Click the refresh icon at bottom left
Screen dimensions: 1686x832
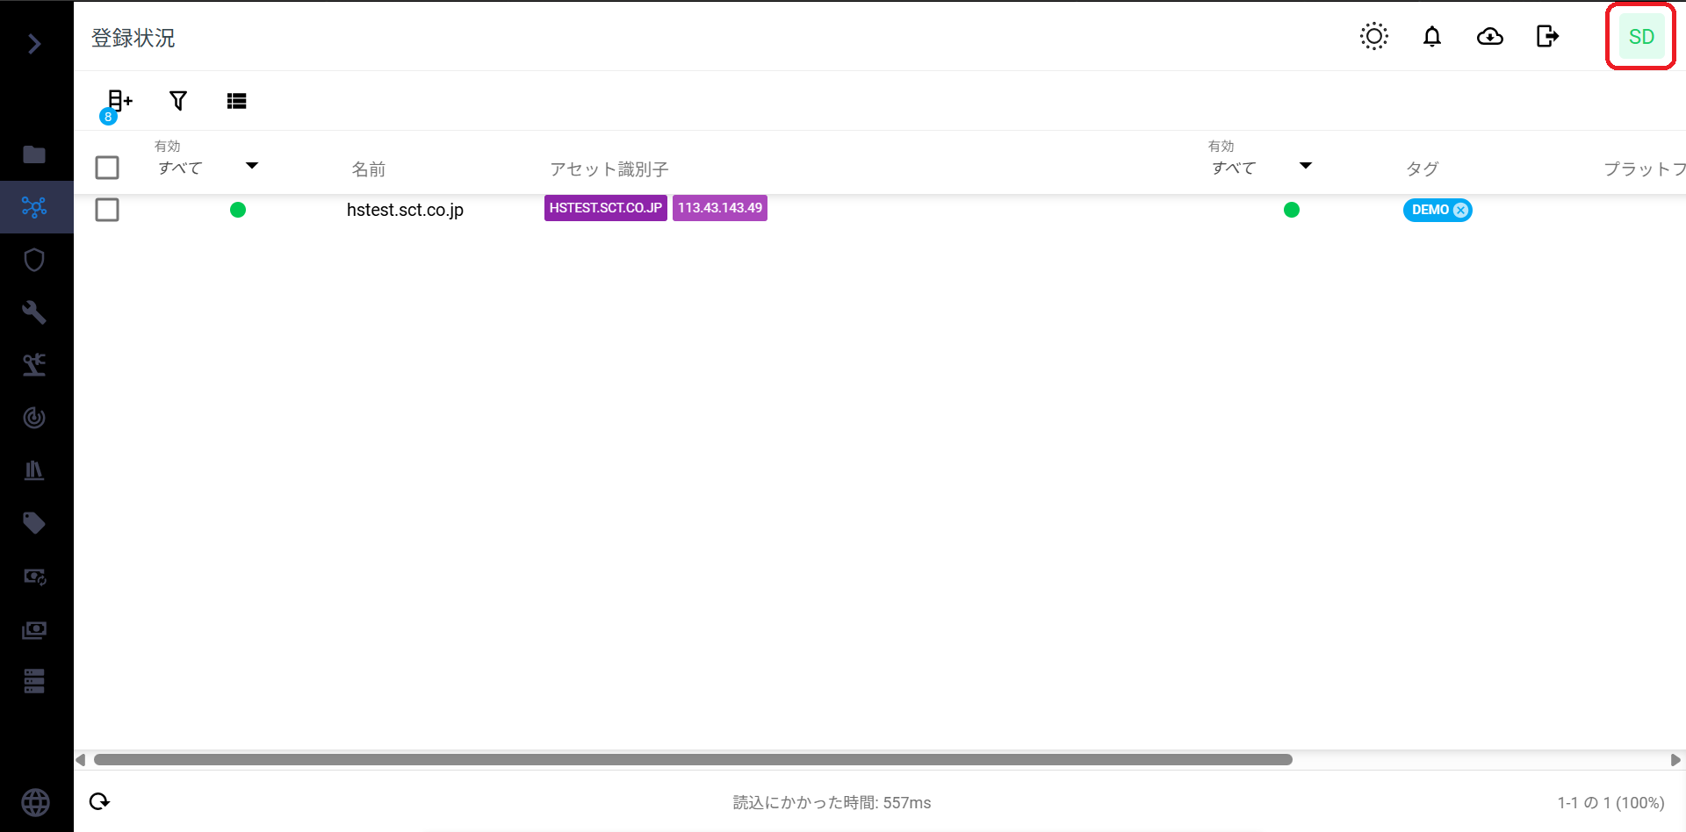click(99, 801)
